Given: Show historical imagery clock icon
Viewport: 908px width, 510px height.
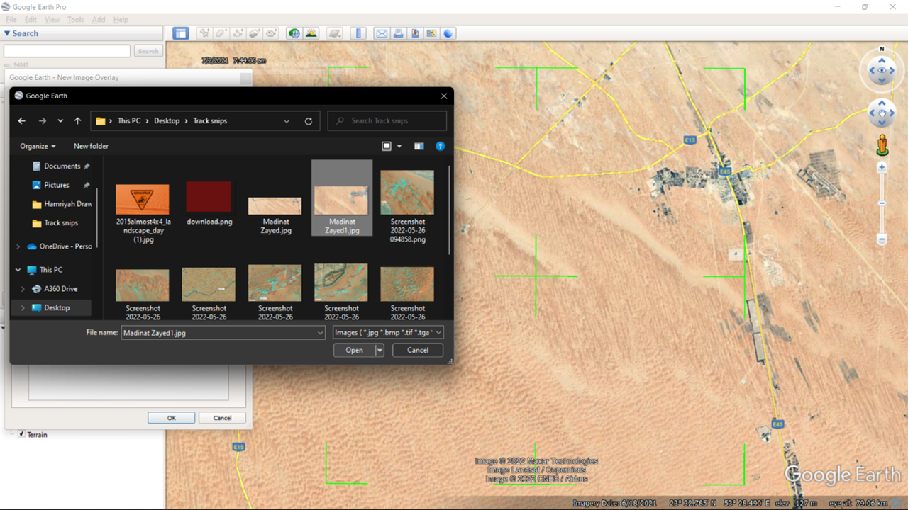Looking at the screenshot, I should (294, 33).
